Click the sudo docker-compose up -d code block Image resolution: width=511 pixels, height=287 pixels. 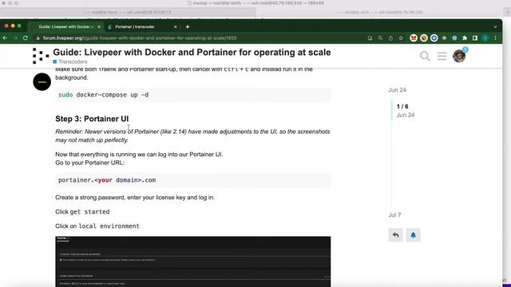pos(193,95)
